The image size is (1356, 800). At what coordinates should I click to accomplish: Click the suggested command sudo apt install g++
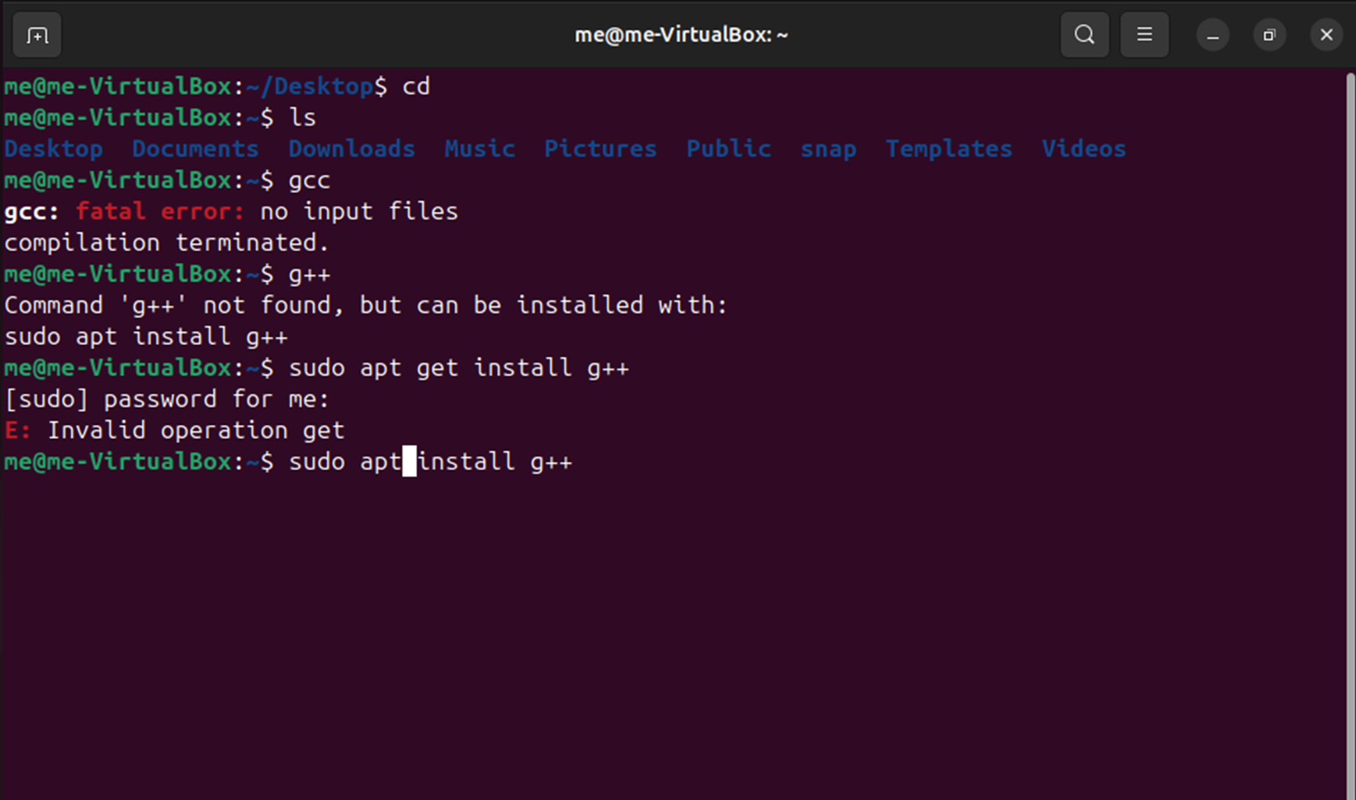pyautogui.click(x=146, y=336)
